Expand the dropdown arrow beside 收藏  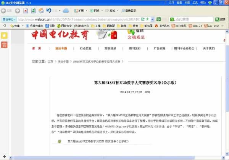(23, 26)
